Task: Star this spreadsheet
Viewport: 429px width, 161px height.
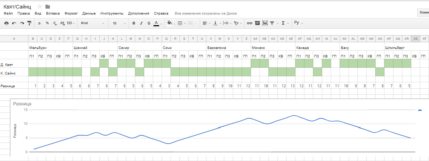Action: [40, 6]
